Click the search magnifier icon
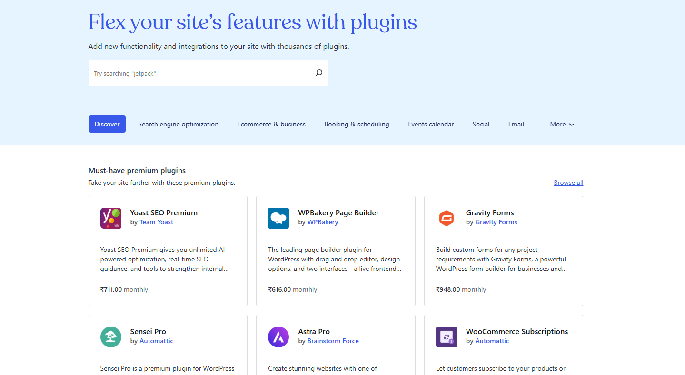Screen dimensions: 685x375 coord(318,73)
